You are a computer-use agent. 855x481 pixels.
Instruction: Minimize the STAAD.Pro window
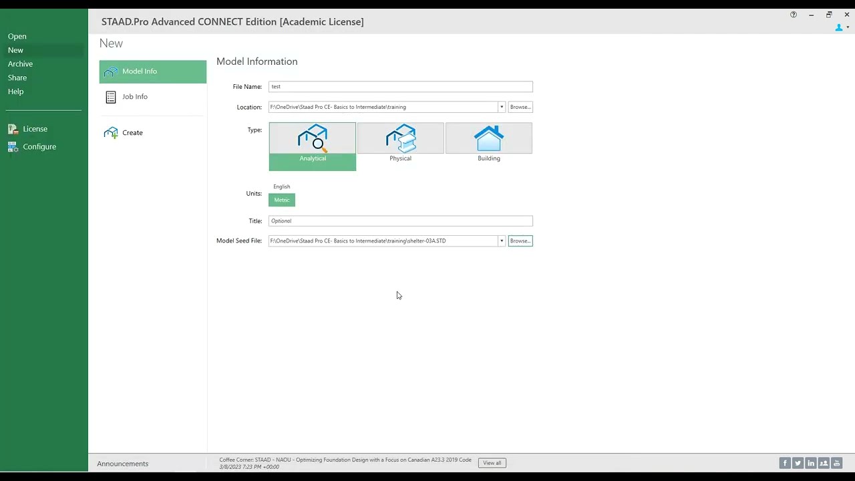coord(811,15)
